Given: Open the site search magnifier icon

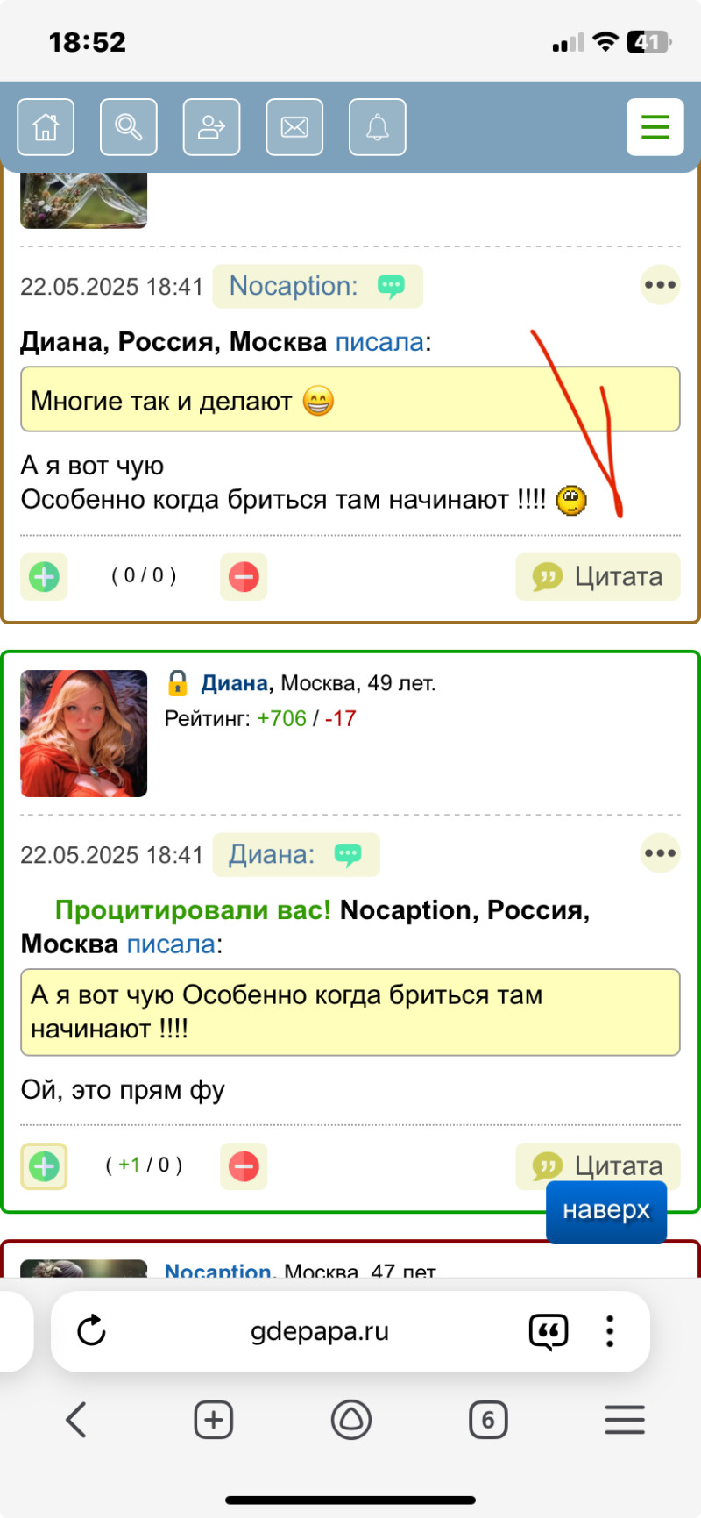Looking at the screenshot, I should pos(129,127).
